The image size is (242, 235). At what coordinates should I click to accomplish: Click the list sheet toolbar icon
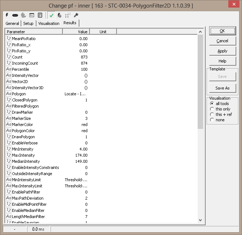point(40,15)
